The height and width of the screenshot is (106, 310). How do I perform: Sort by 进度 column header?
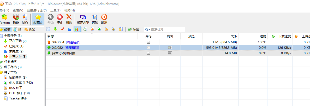253,36
